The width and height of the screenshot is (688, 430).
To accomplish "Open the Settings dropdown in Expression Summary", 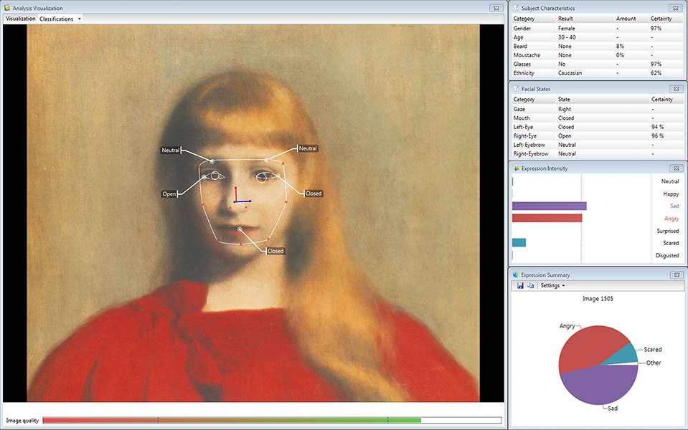I will [552, 285].
